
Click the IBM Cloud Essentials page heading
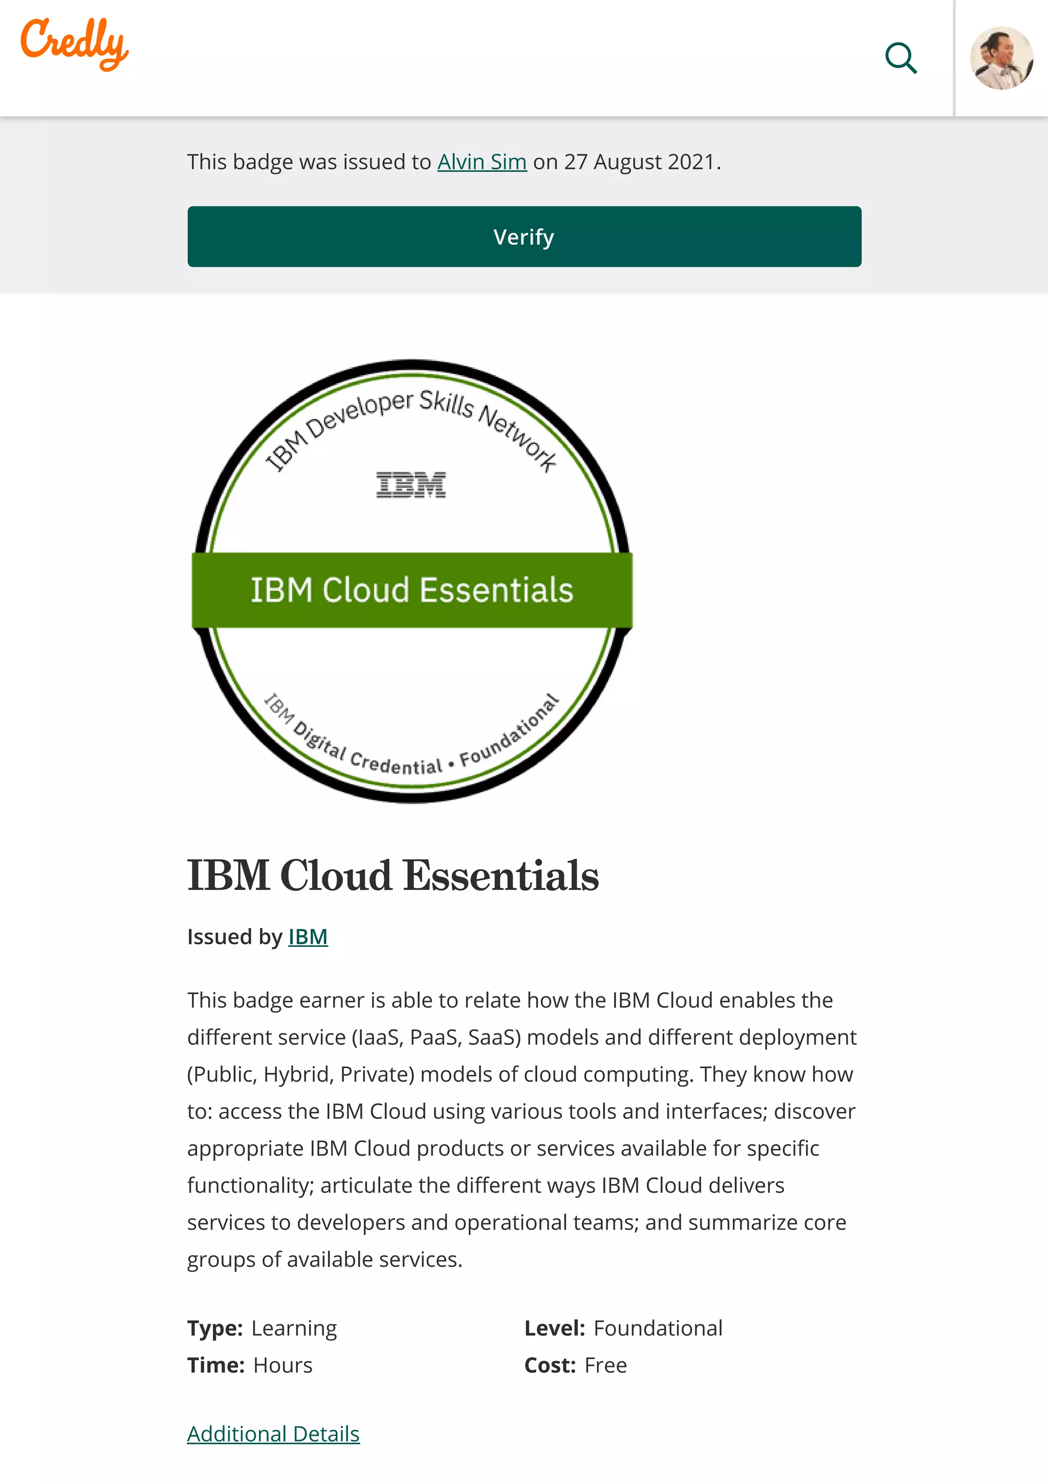pyautogui.click(x=393, y=876)
